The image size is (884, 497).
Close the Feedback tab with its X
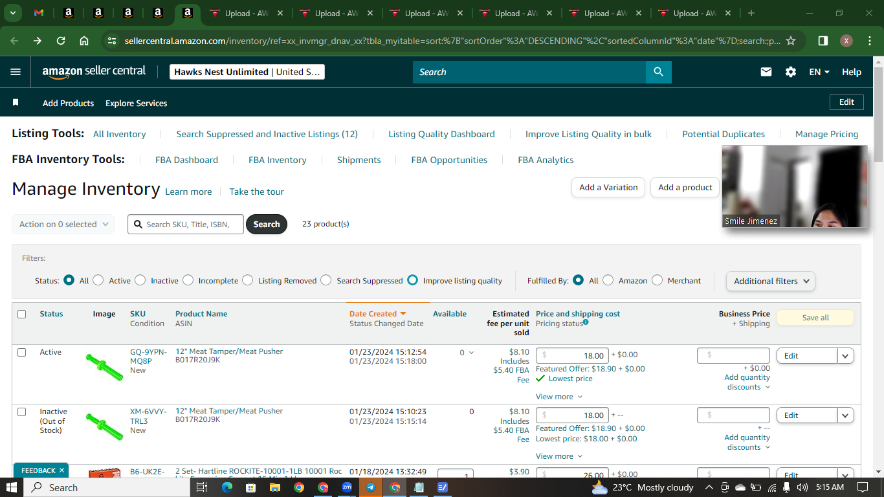(x=61, y=470)
